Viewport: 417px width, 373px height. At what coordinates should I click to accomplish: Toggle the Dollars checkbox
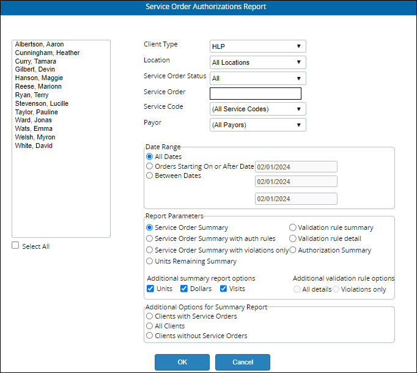(x=184, y=289)
